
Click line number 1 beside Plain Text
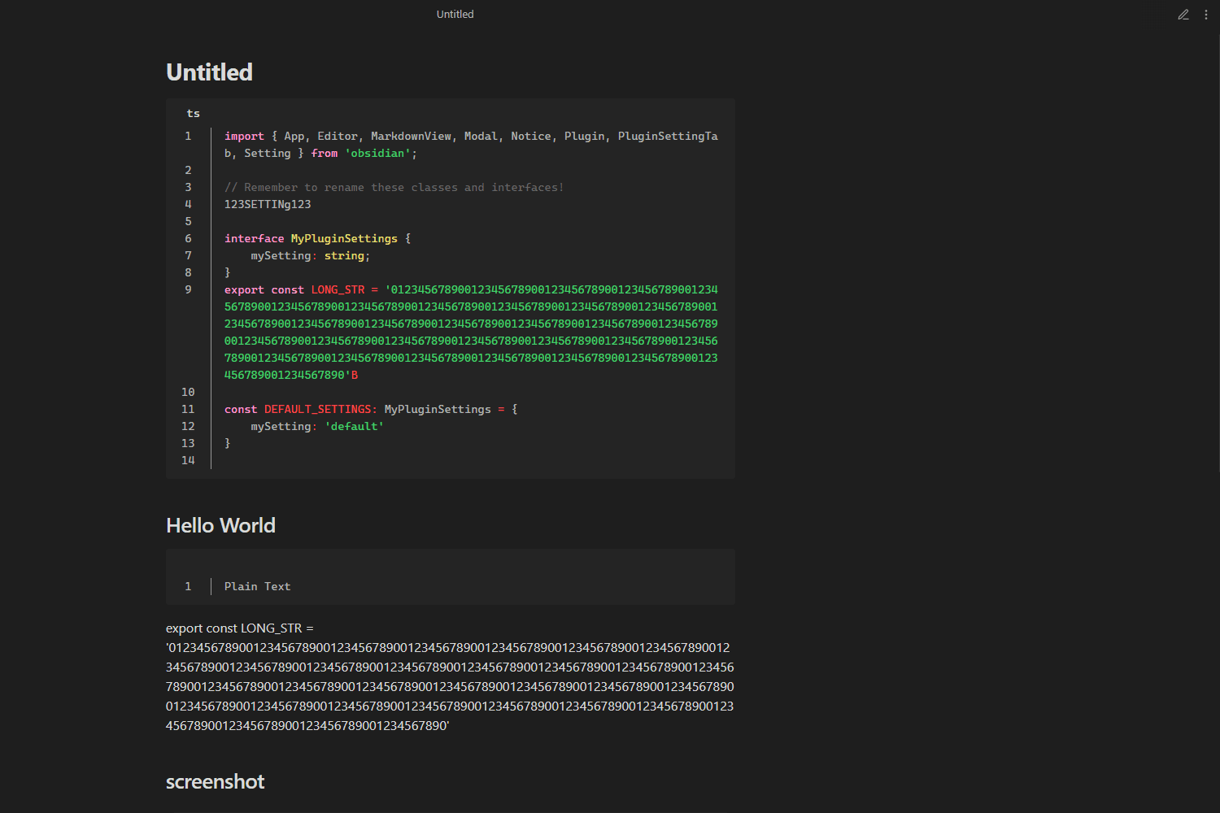coord(188,587)
